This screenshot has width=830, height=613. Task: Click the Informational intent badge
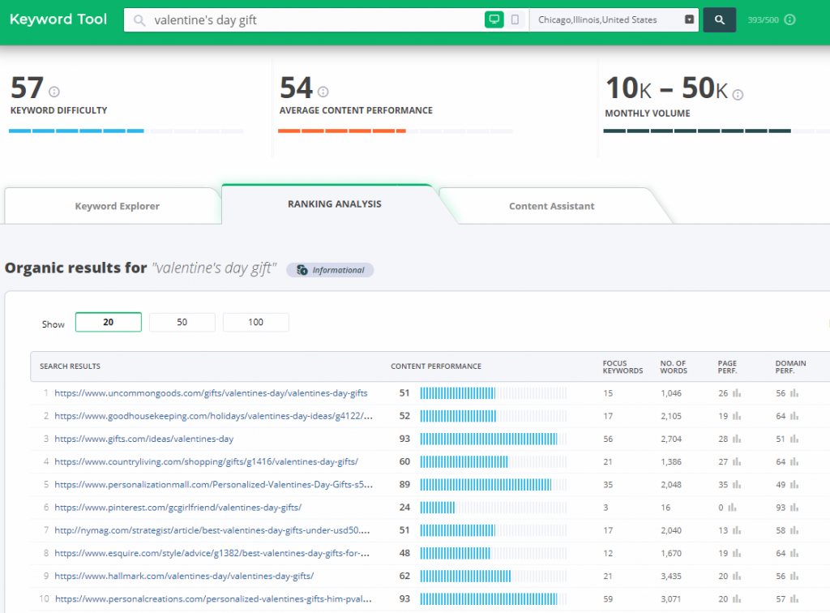(331, 270)
